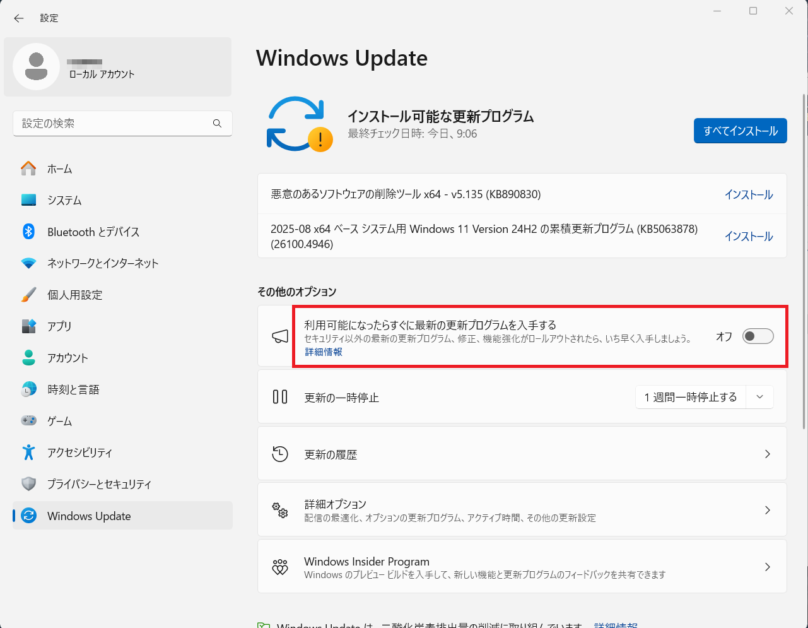Click the その他のオプション heading
The width and height of the screenshot is (808, 628).
coord(296,292)
